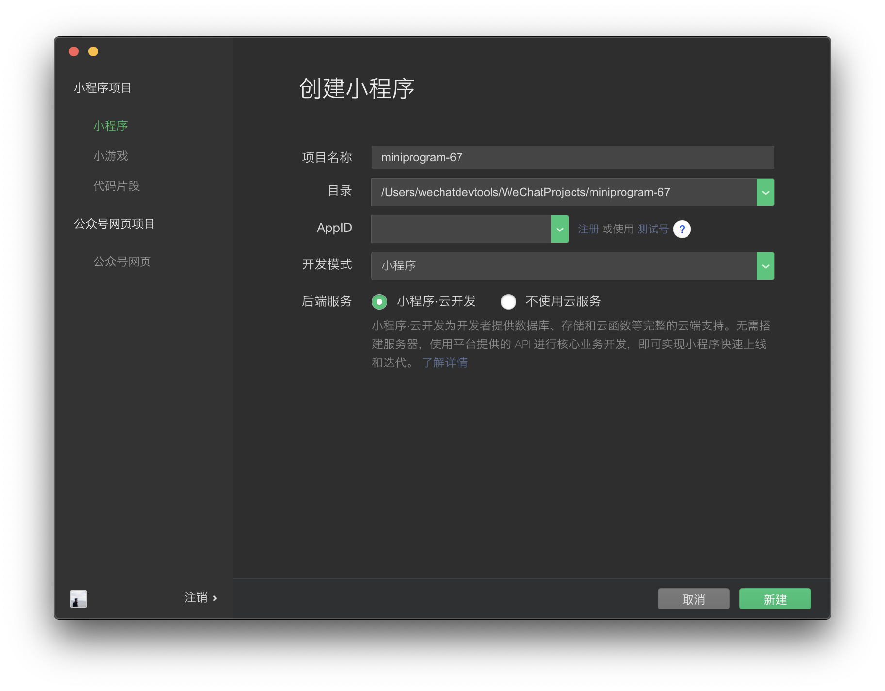Click the arrow next to 注销
The height and width of the screenshot is (691, 885).
(x=215, y=597)
